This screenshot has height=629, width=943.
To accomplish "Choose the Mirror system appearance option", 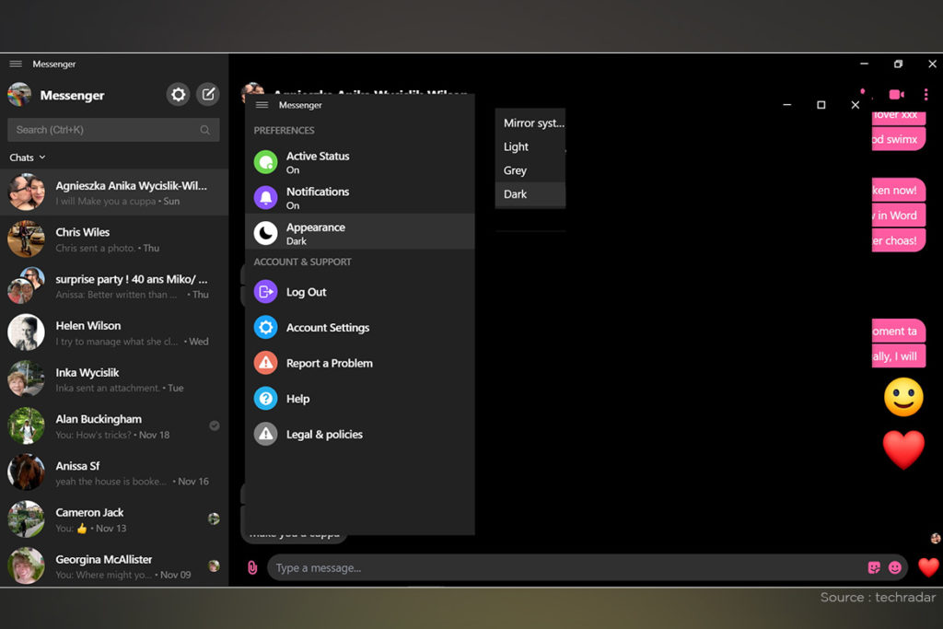I will coord(530,122).
